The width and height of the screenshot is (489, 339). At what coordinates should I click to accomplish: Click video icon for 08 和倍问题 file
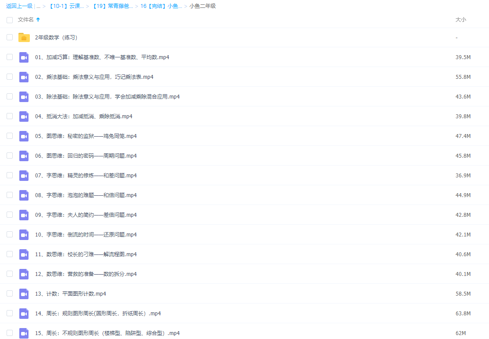point(24,195)
